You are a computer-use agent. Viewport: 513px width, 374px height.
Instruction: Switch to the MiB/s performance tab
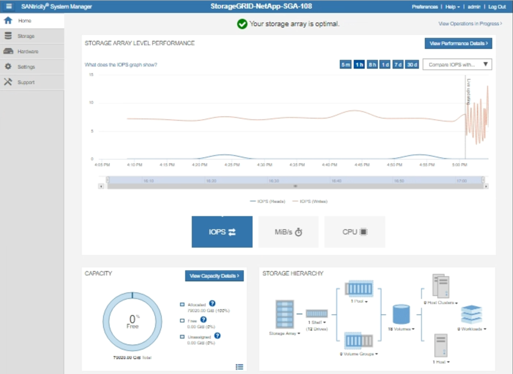tap(288, 232)
